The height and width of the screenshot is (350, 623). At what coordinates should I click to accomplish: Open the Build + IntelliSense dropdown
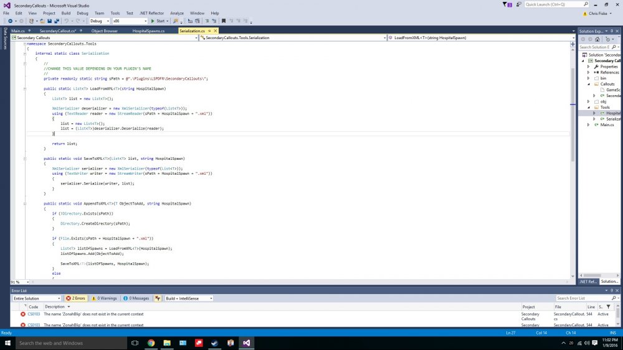pos(189,298)
